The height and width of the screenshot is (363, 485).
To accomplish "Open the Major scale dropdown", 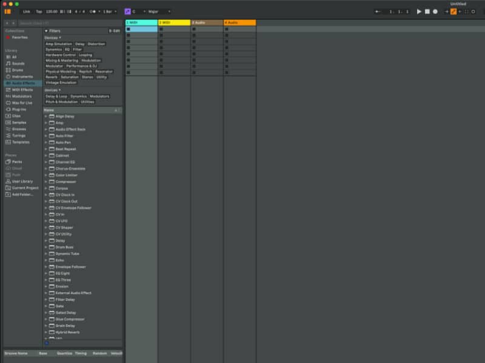I will (159, 11).
